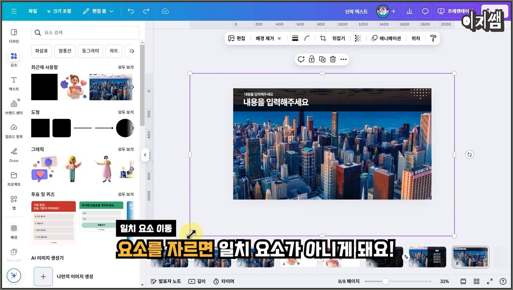Open the 브랜드 센터 sidebar tab
The width and height of the screenshot is (513, 290).
(14, 107)
